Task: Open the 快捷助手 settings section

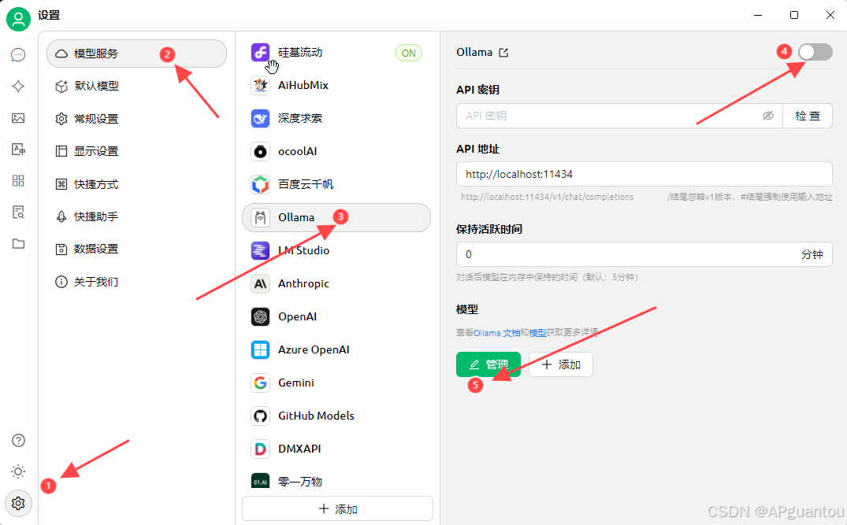Action: (x=136, y=216)
